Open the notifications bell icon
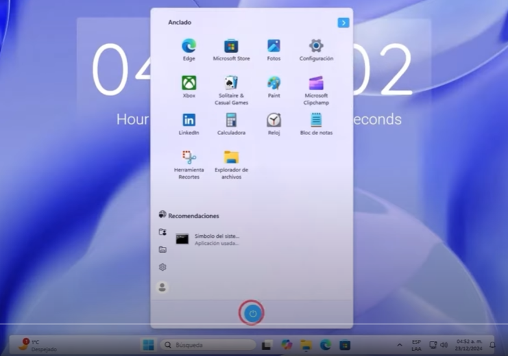 tap(492, 345)
